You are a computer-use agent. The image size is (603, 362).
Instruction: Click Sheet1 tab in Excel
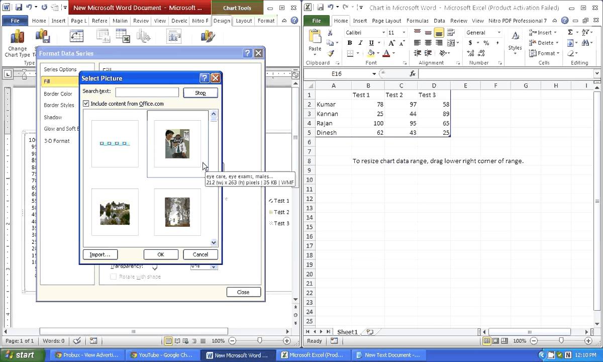(347, 332)
